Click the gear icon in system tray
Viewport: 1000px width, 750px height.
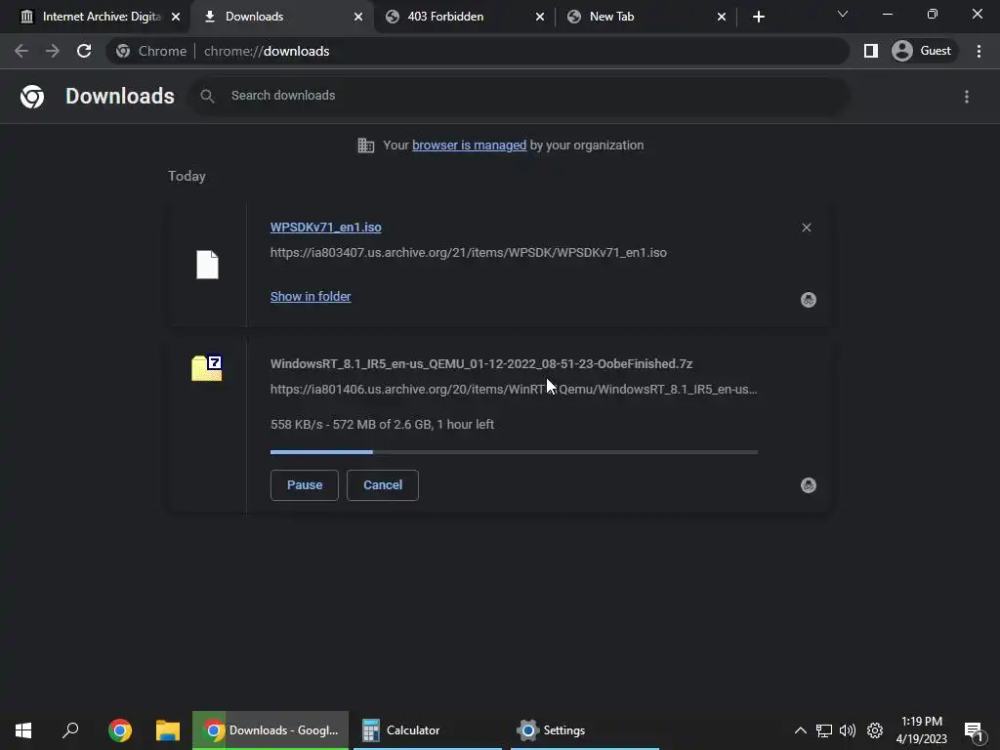(x=875, y=730)
